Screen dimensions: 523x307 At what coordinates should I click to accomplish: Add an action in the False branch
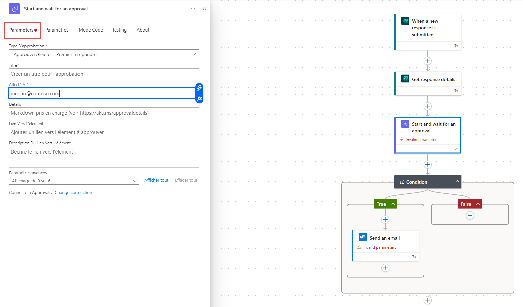tap(470, 216)
